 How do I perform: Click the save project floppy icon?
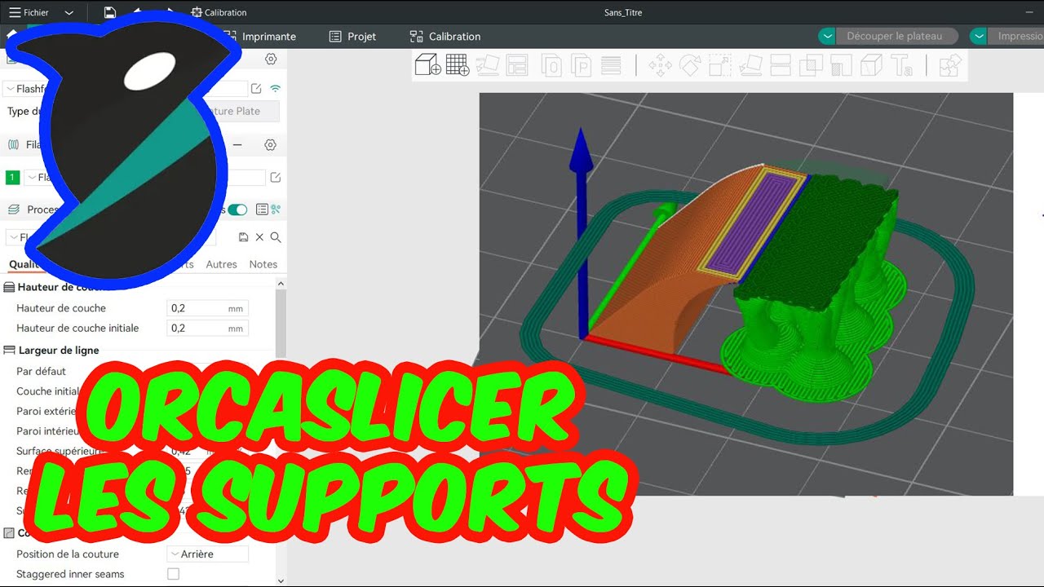(x=110, y=12)
